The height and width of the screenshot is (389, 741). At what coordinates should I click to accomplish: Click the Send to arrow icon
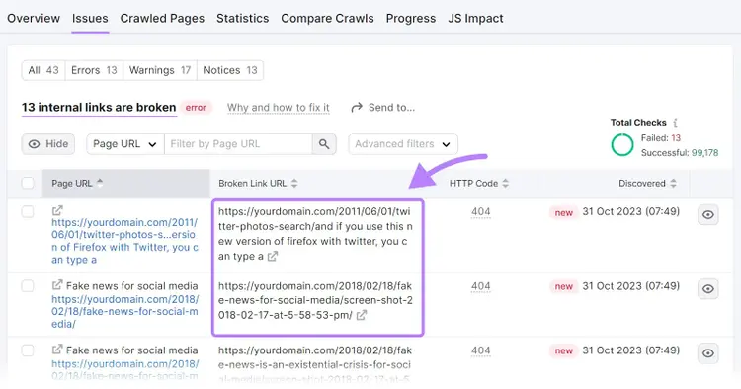tap(357, 108)
